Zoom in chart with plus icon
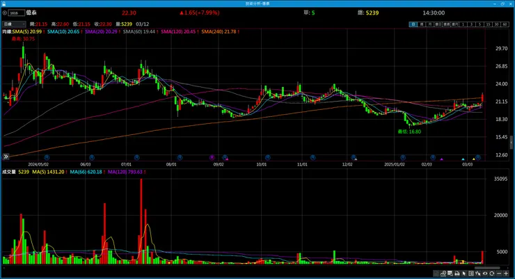 tap(506, 273)
